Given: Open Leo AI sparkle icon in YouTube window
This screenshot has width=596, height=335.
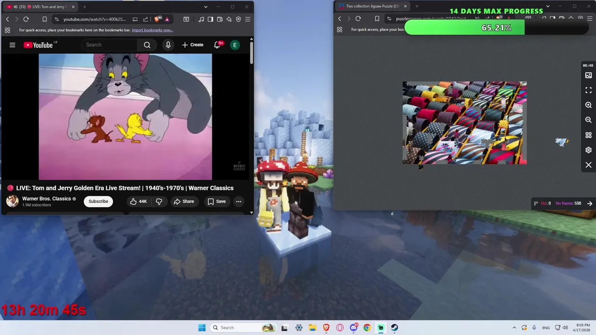Looking at the screenshot, I should click(229, 19).
